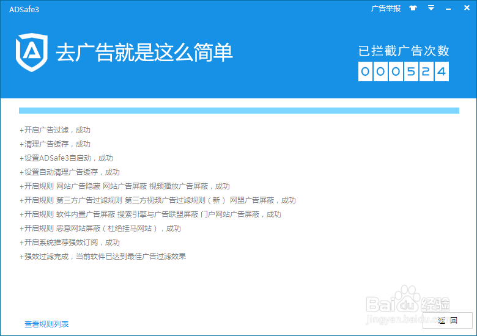Image resolution: width=477 pixels, height=336 pixels.
Task: Select the 恶意网站屏蔽 rule log line
Action: pyautogui.click(x=100, y=228)
